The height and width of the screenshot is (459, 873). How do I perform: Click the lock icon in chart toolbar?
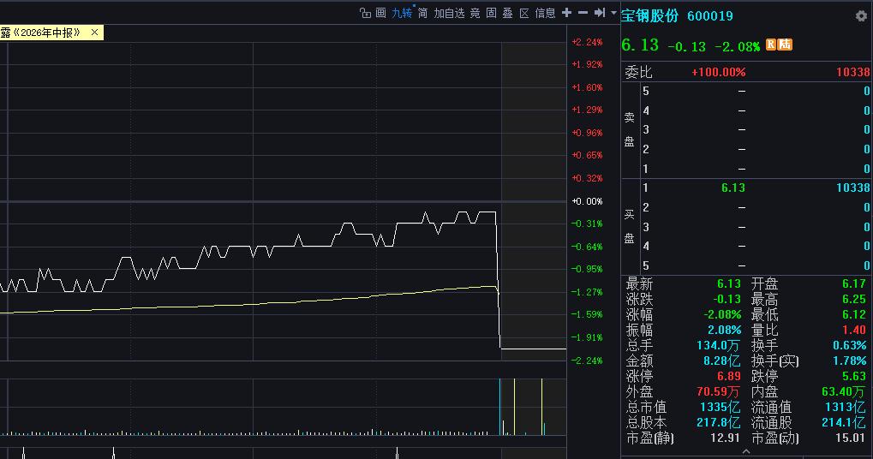tap(365, 13)
